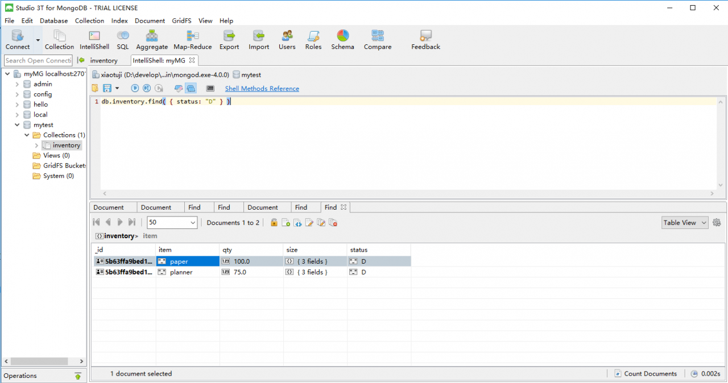Viewport: 728px width, 383px height.
Task: Collapse the mytest database node
Action: (x=17, y=125)
